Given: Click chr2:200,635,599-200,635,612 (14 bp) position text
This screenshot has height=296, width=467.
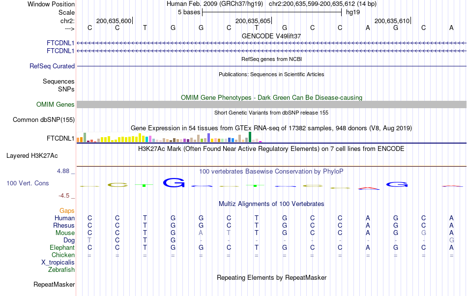Looking at the screenshot, I should (322, 4).
